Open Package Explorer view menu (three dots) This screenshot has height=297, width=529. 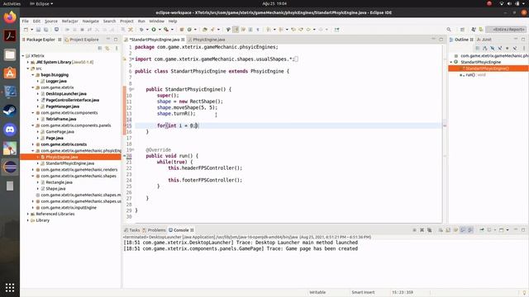point(117,48)
